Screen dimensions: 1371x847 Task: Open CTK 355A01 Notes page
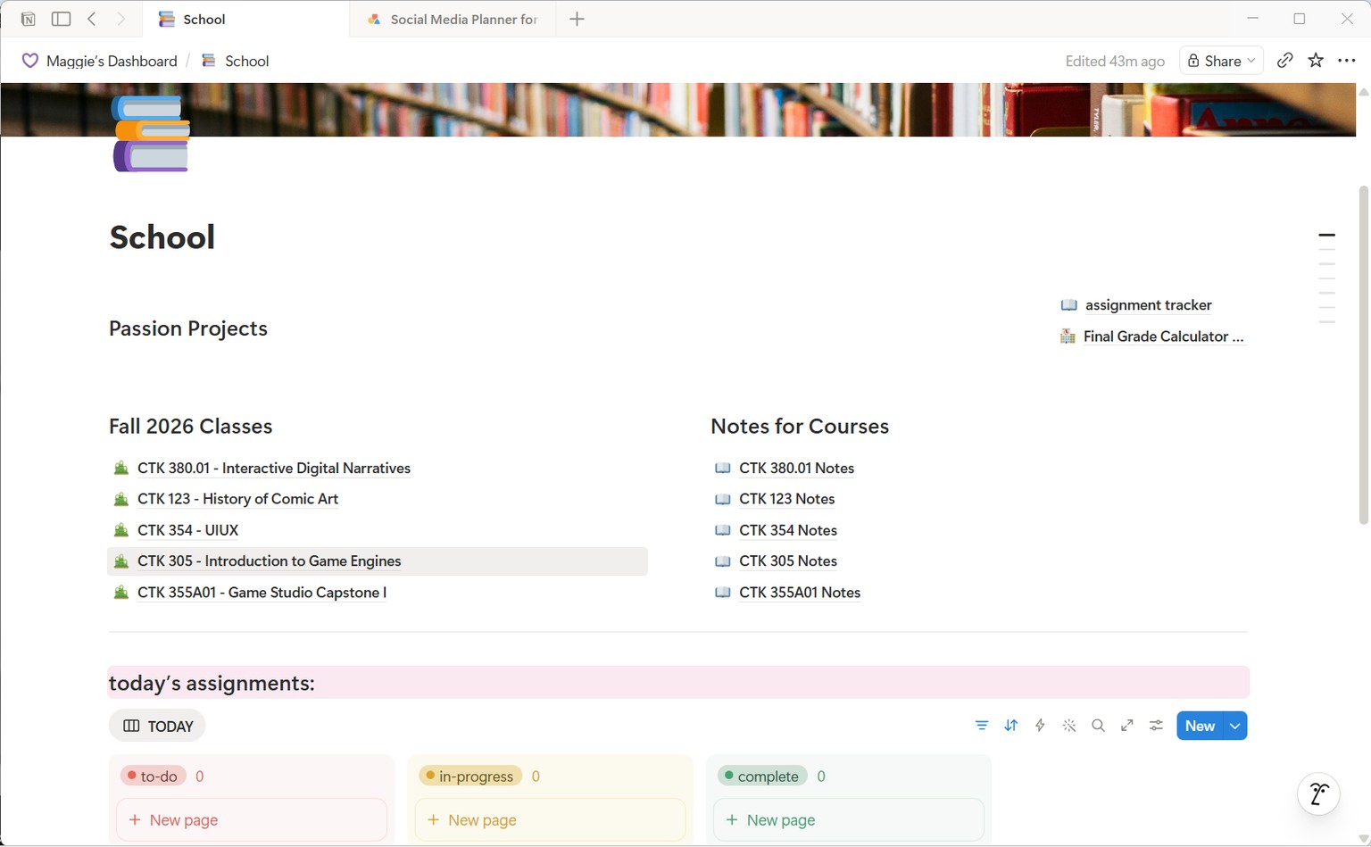click(800, 593)
